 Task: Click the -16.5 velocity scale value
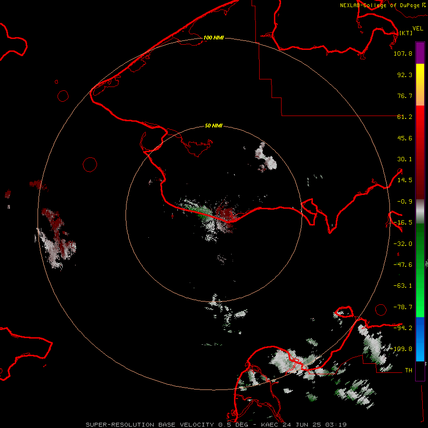[403, 223]
